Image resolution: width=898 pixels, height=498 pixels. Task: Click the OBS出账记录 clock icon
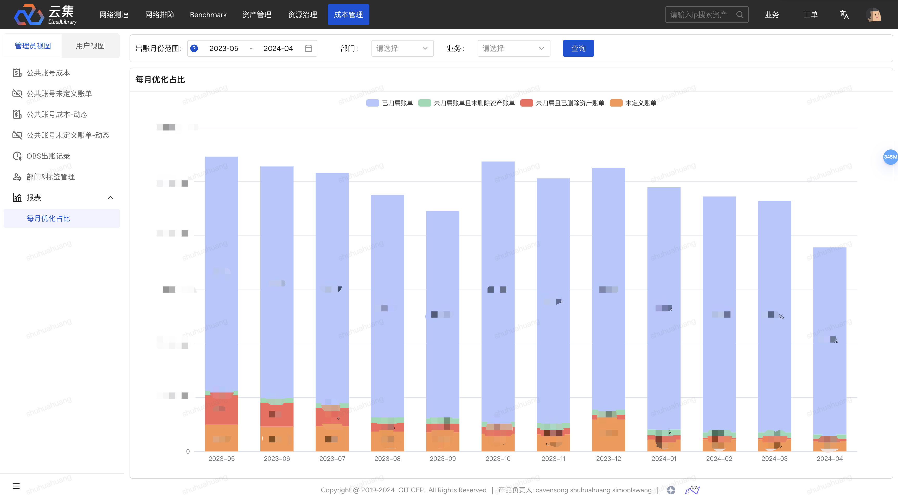tap(17, 156)
